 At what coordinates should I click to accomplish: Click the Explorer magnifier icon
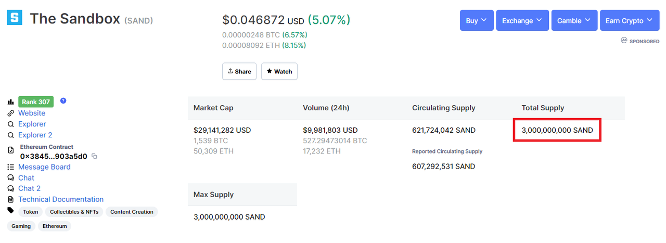click(10, 124)
